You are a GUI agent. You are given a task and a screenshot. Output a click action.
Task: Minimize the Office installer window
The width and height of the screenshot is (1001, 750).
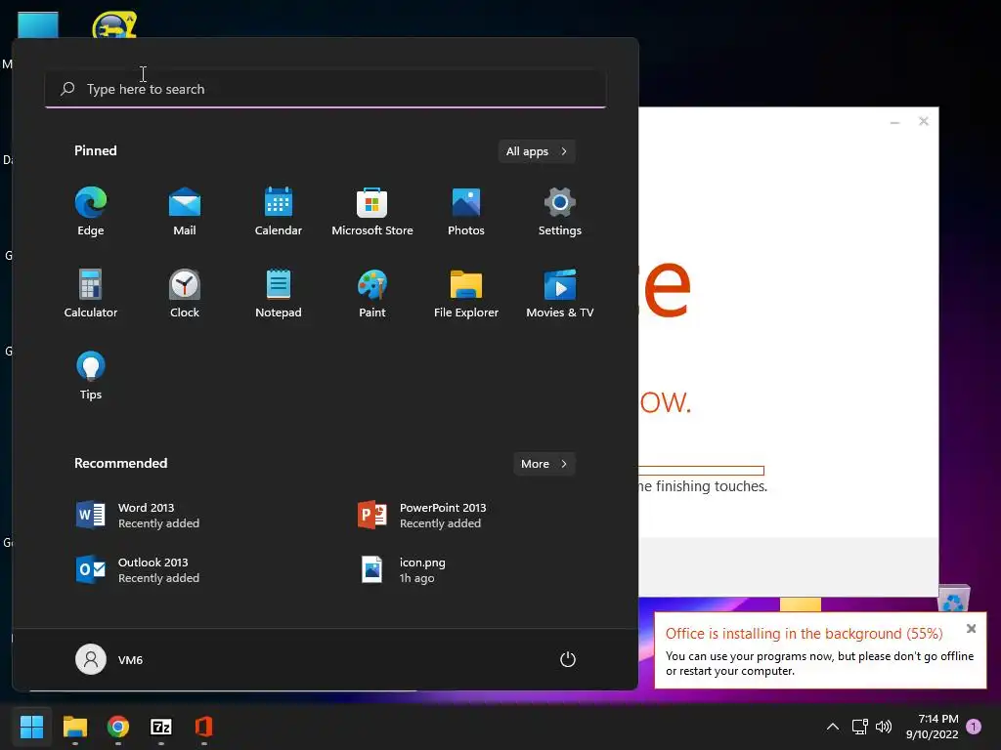point(895,122)
